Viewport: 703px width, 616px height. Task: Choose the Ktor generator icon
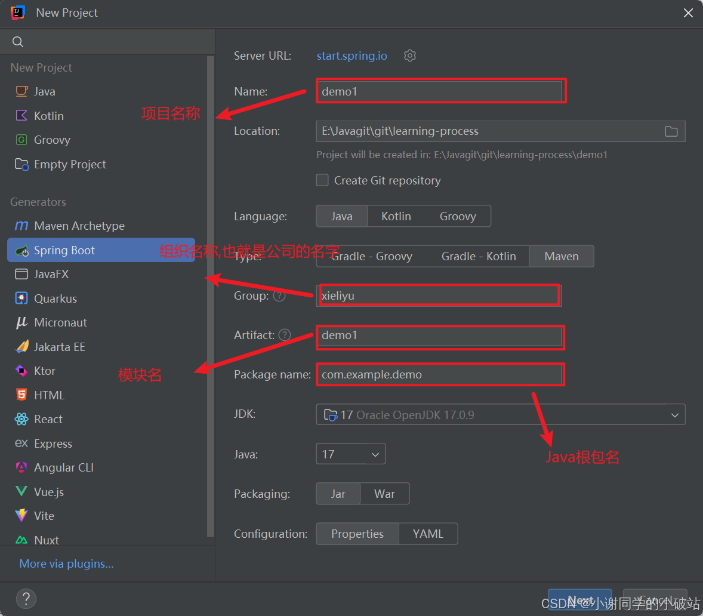pyautogui.click(x=21, y=371)
